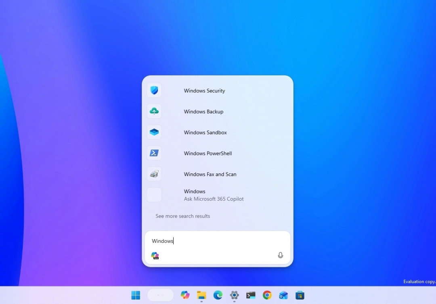This screenshot has height=304, width=436.
Task: Select the Windows Sandbox text result
Action: [205, 132]
